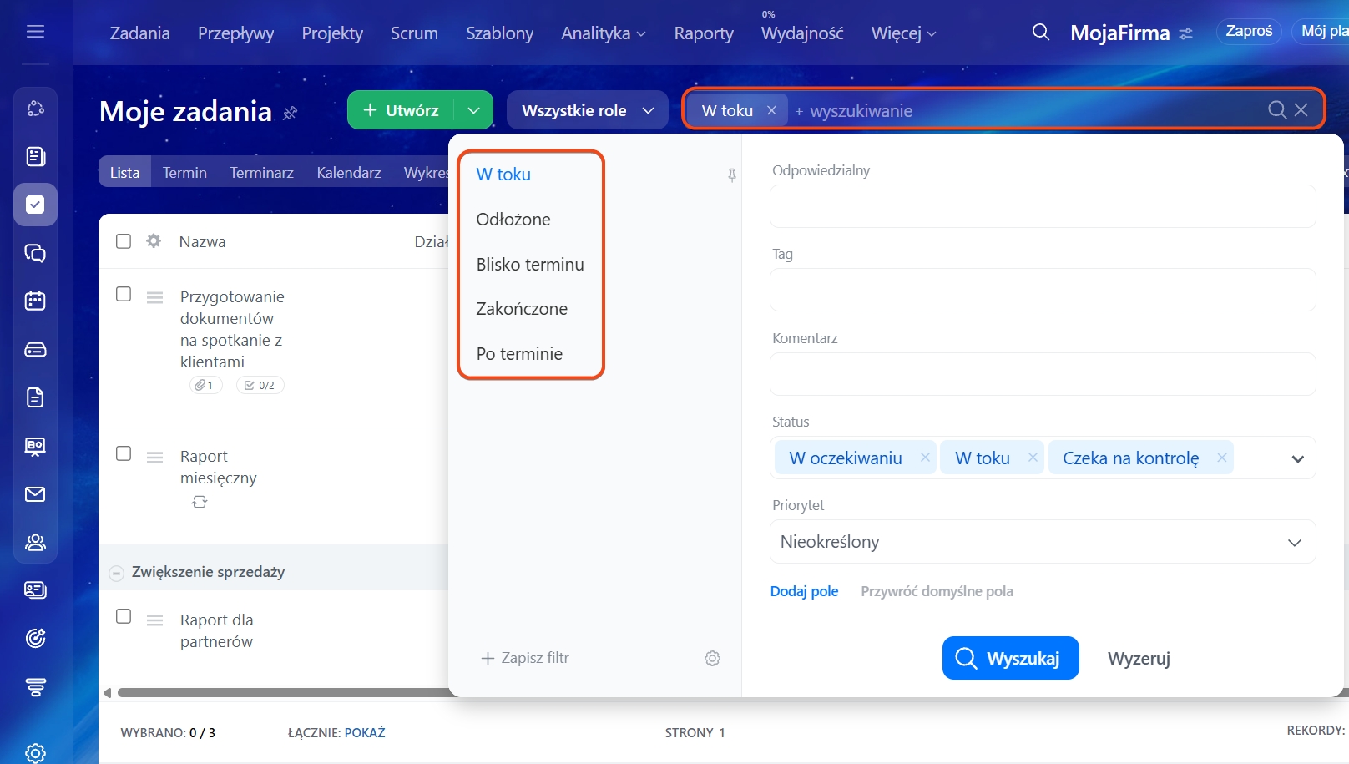The image size is (1349, 764).
Task: Select the Zakończone filter preset
Action: 522,309
